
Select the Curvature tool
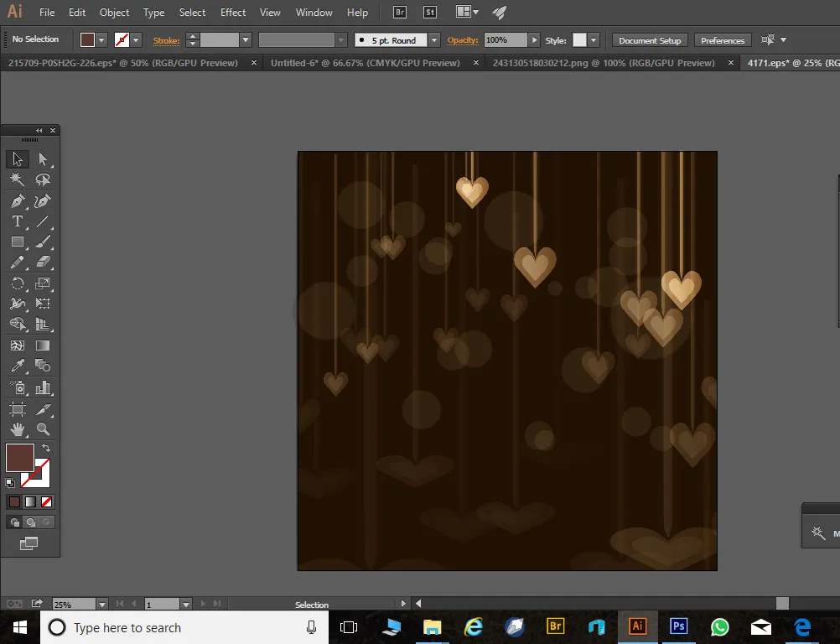pyautogui.click(x=43, y=201)
